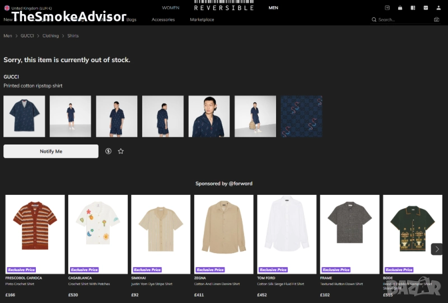Select the snake pattern fabric swatch thumbnail
This screenshot has height=303, width=448.
301,116
